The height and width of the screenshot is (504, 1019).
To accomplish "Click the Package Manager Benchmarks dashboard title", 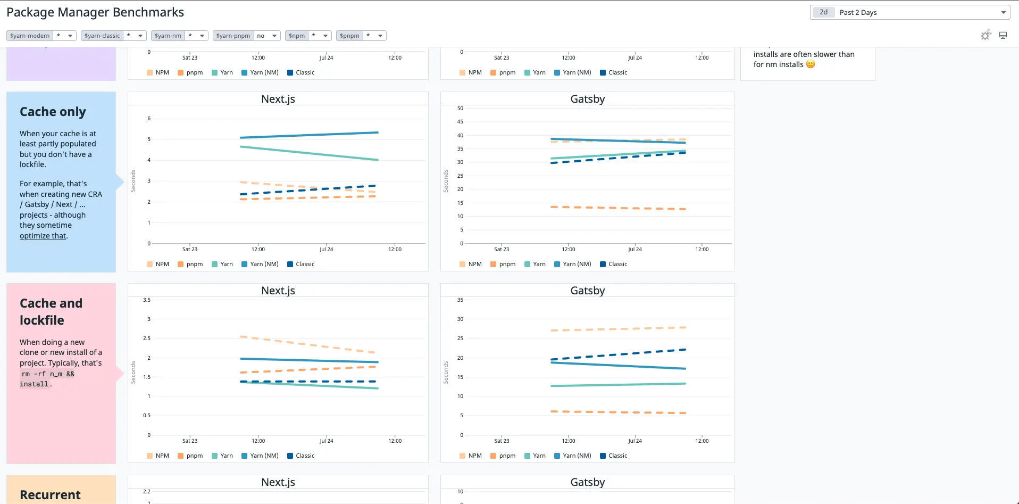I will point(95,12).
